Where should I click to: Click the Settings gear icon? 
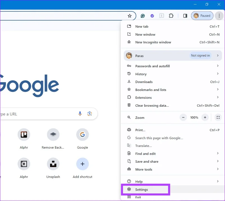tap(129, 189)
